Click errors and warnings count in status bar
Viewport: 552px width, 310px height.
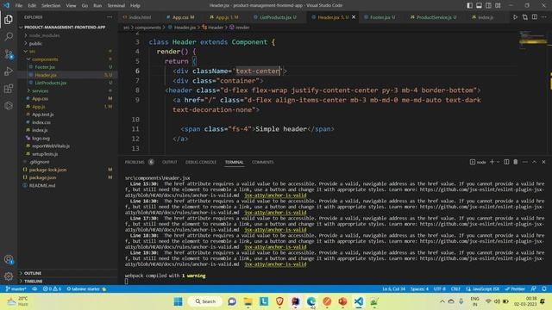tap(52, 289)
